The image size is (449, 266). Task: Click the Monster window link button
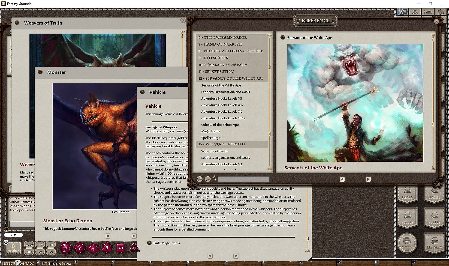coord(40,72)
